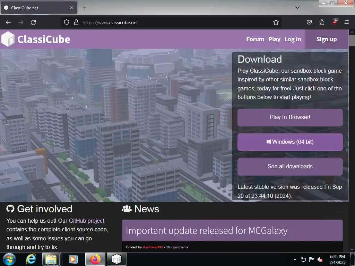Screen dimensions: 355x266
Task: Click the browser forward arrow
Action: click(x=21, y=23)
